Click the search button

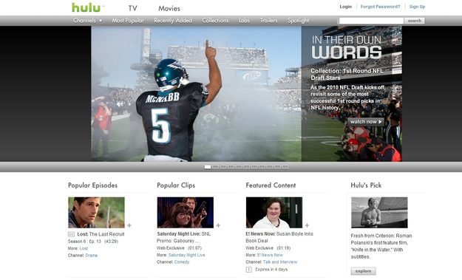click(415, 21)
